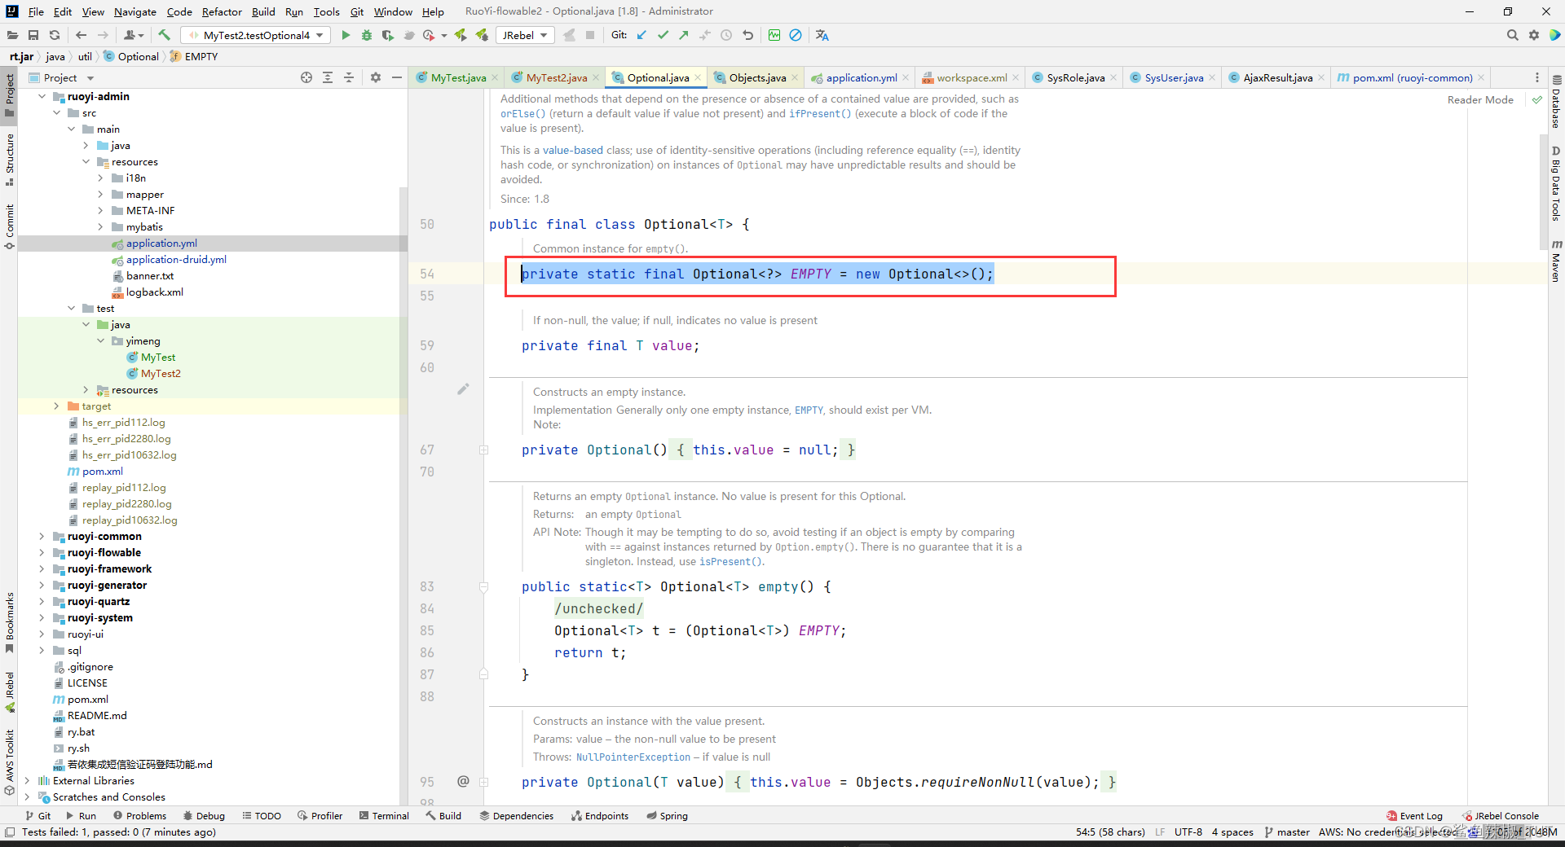Switch to Objects.java tab
This screenshot has width=1565, height=847.
[756, 77]
